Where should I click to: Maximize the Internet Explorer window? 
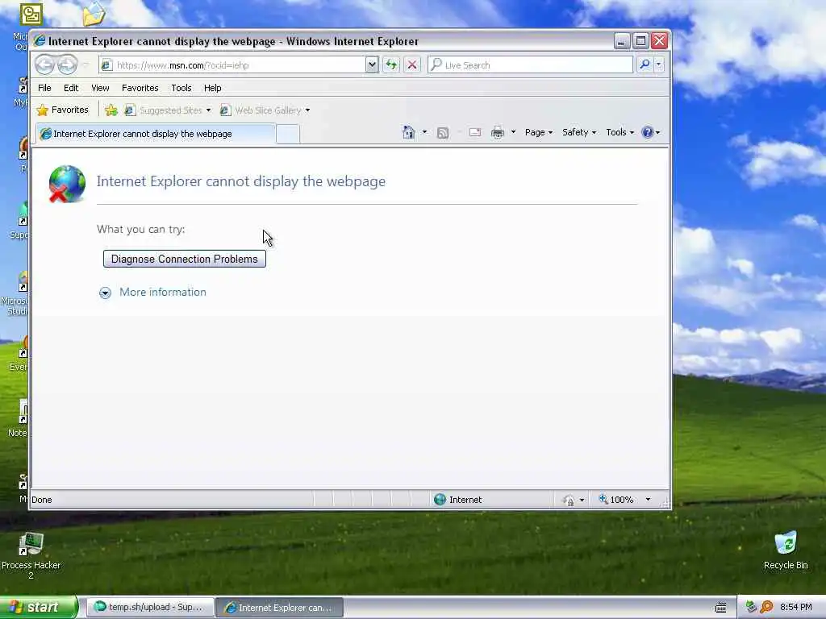click(640, 41)
